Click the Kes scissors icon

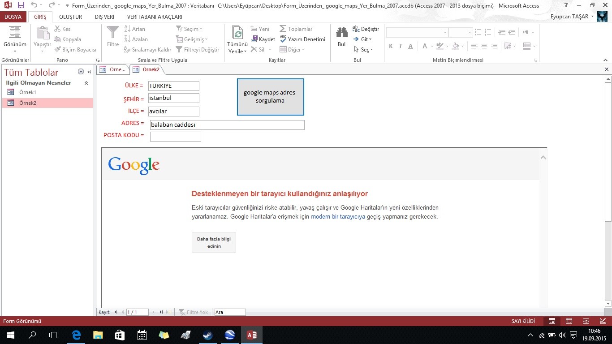click(57, 29)
